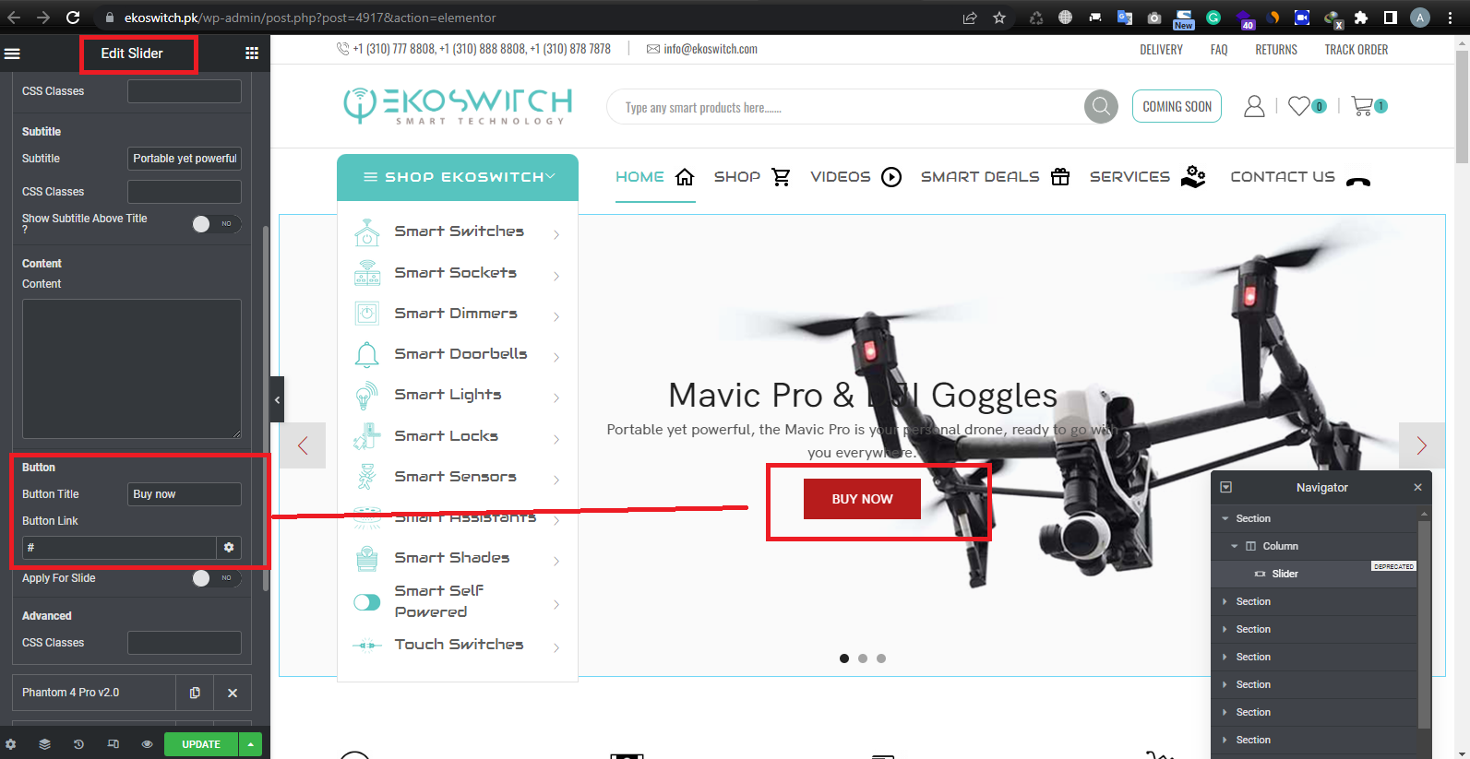The image size is (1470, 759).
Task: Open the Chrome profile avatar
Action: [1420, 18]
